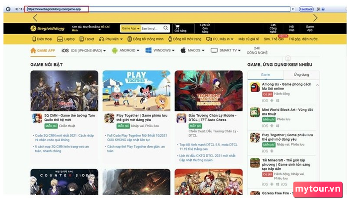Open Lịch sử đơn hàng link
Image resolution: width=347 pixels, height=203 pixels.
coord(205,28)
